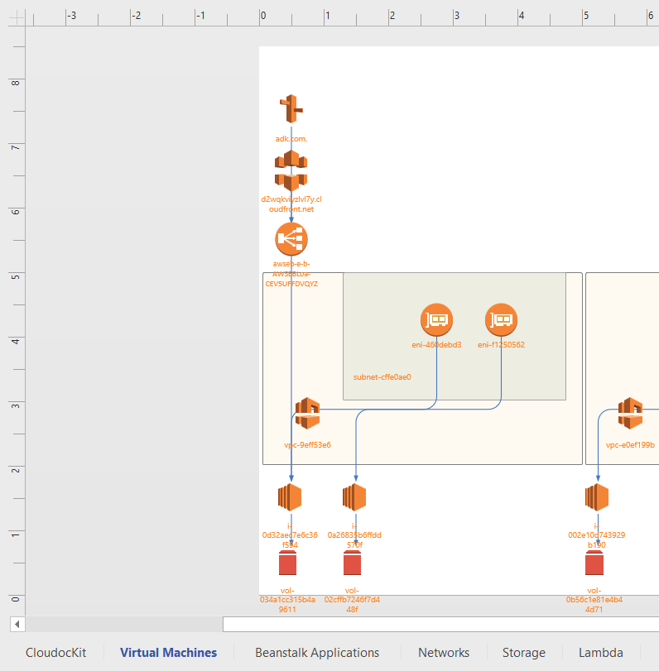The height and width of the screenshot is (671, 659).
Task: Click the CloudFront distribution icon
Action: 291,170
